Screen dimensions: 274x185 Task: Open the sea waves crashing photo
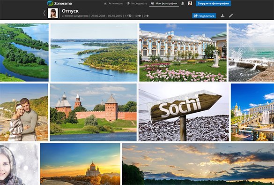tap(251, 53)
